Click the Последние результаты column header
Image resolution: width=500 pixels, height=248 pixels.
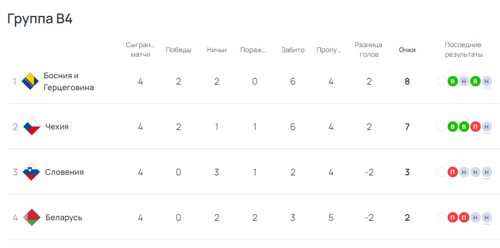tap(464, 49)
